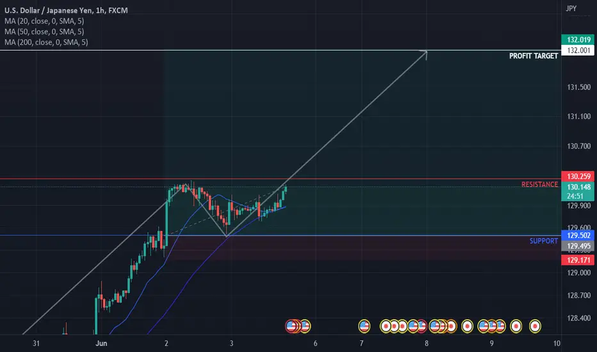Click the current price label 130.148
The height and width of the screenshot is (352, 597).
tap(578, 187)
